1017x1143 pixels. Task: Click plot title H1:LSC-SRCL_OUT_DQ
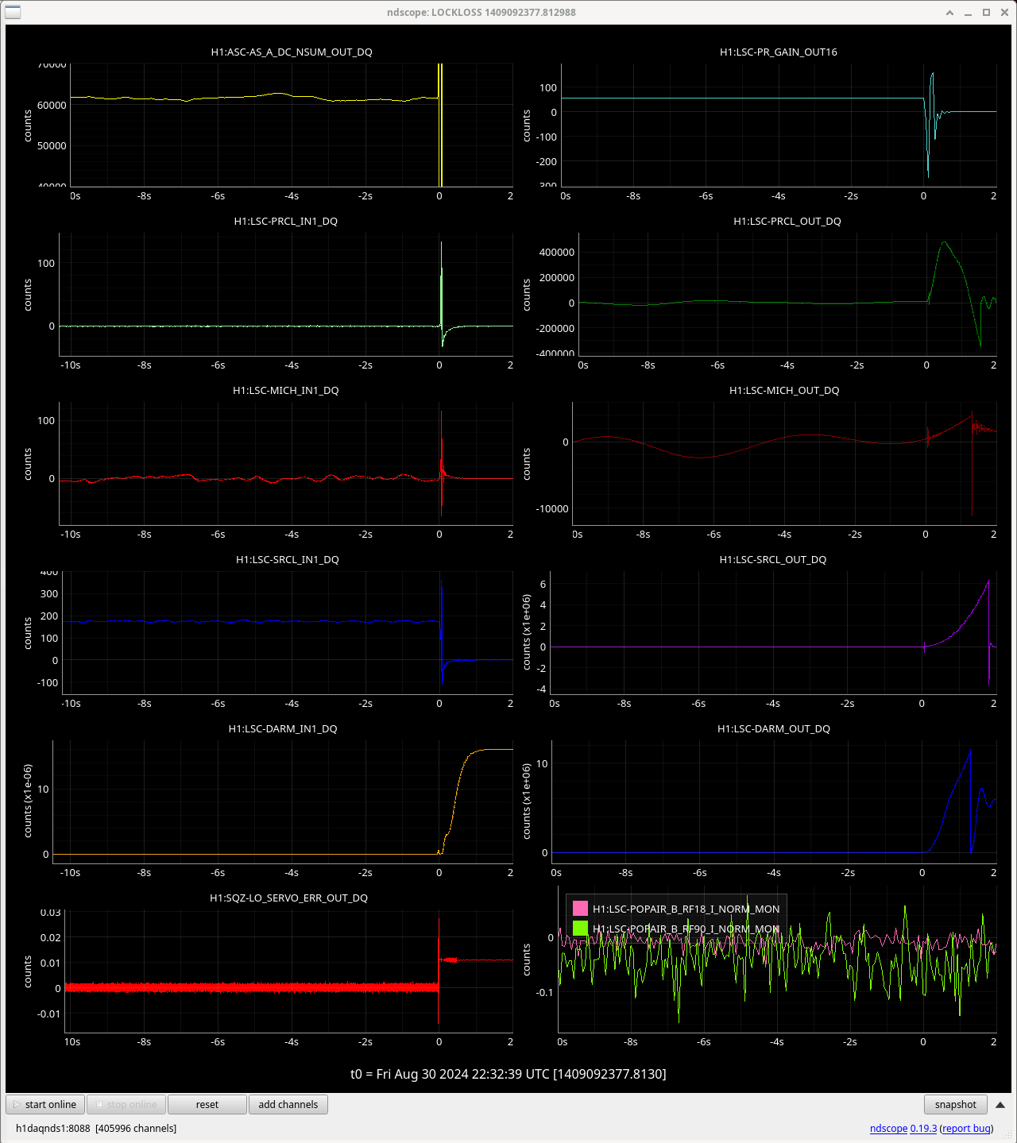773,559
